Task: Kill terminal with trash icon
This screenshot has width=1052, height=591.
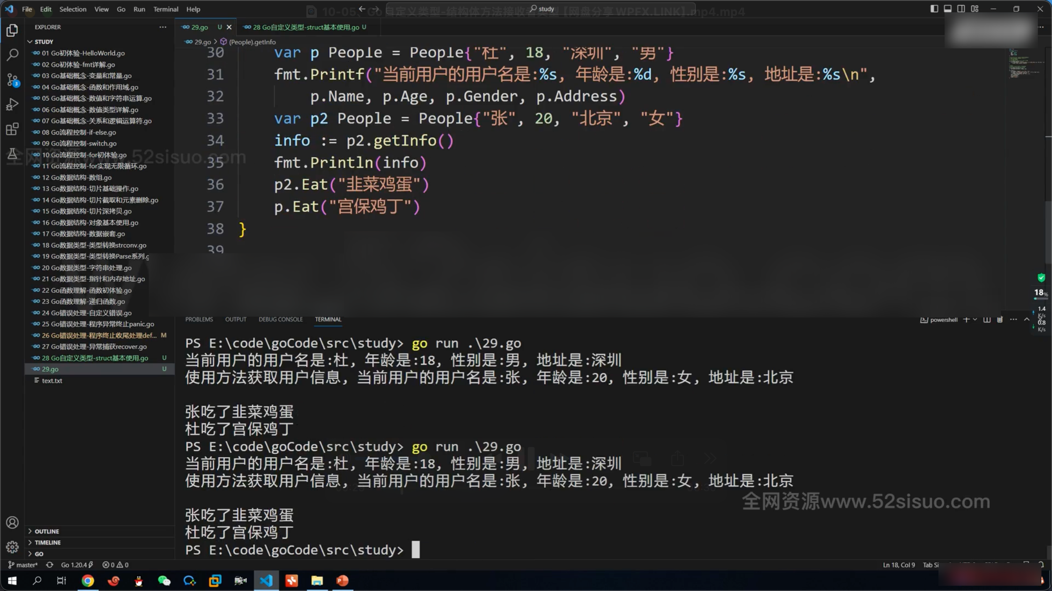Action: tap(1000, 320)
